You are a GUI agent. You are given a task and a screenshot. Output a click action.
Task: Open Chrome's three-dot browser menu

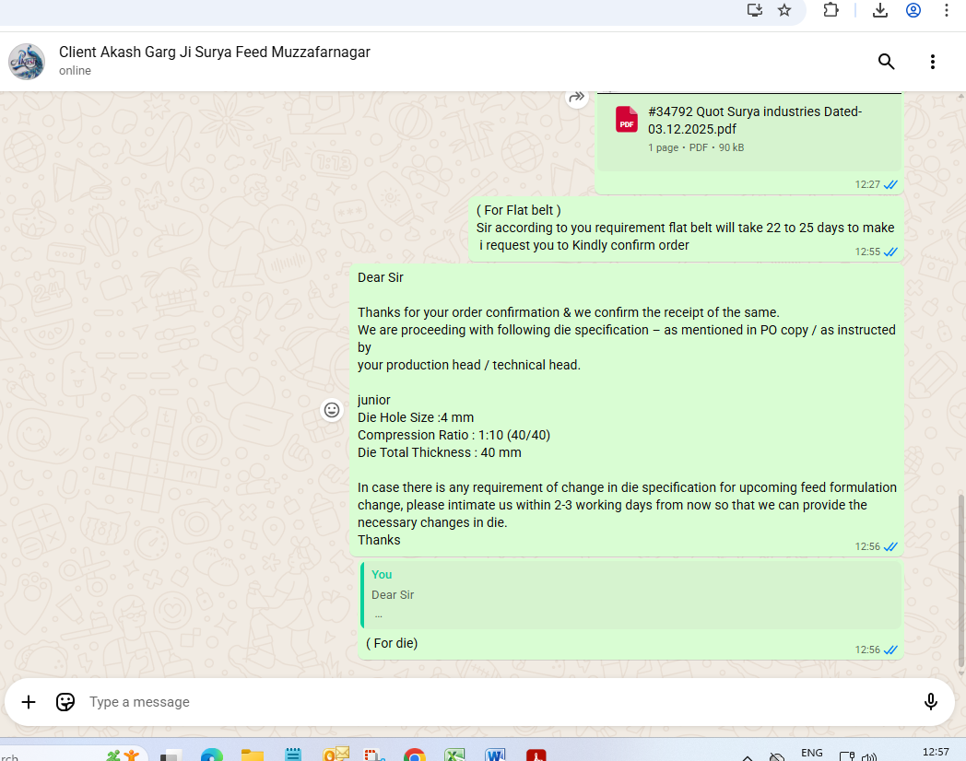947,10
